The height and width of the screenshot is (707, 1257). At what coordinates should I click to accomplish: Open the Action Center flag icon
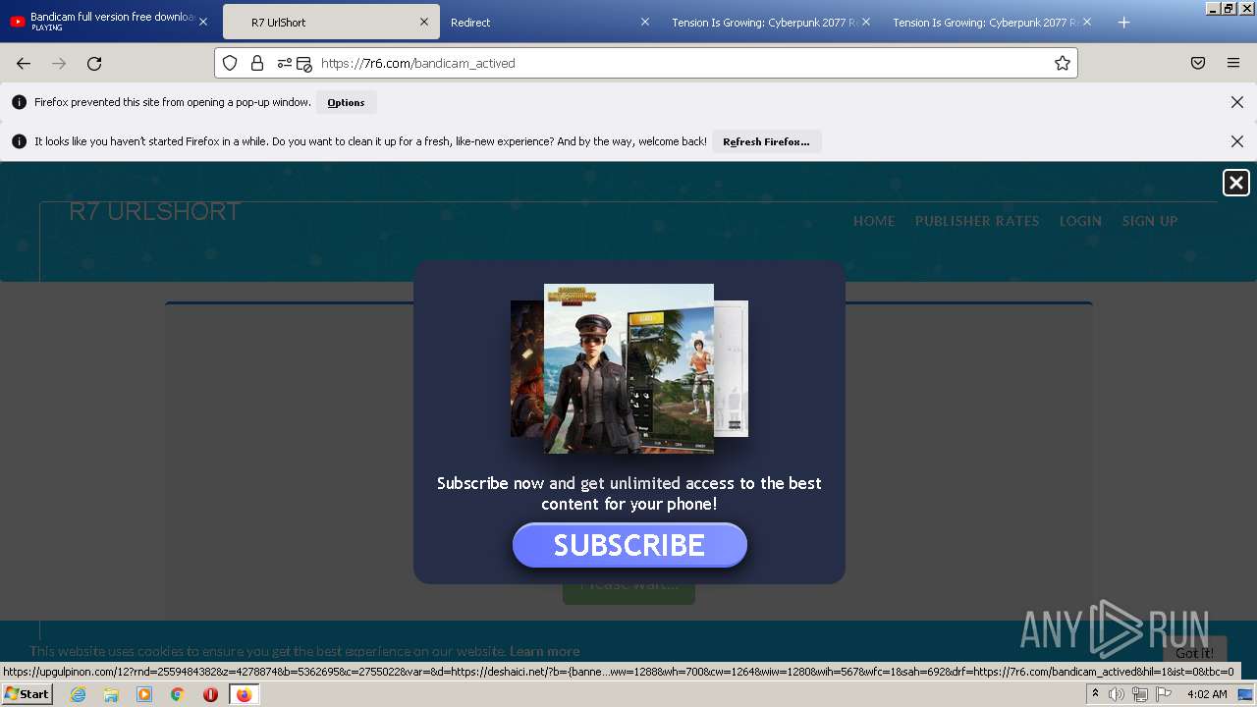click(1164, 694)
